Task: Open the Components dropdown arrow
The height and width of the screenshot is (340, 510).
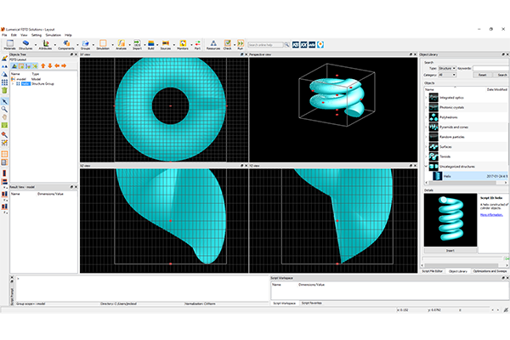Action: tap(77, 44)
